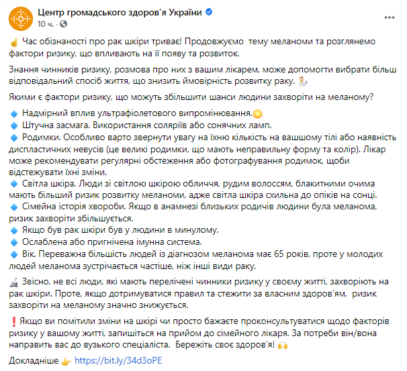The image size is (407, 371).
Task: Open the post timestamp '10 ч.'
Action: (44, 24)
